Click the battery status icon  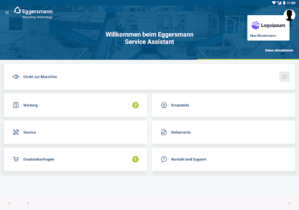[x=284, y=3]
